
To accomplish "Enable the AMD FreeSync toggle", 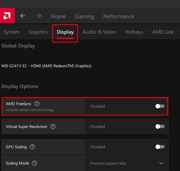I will [x=160, y=106].
